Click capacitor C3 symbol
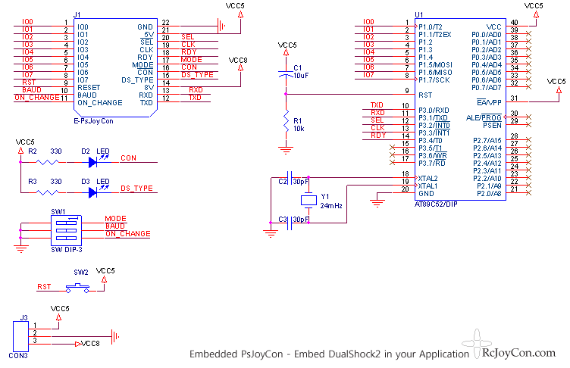570x368 pixels. 290,223
